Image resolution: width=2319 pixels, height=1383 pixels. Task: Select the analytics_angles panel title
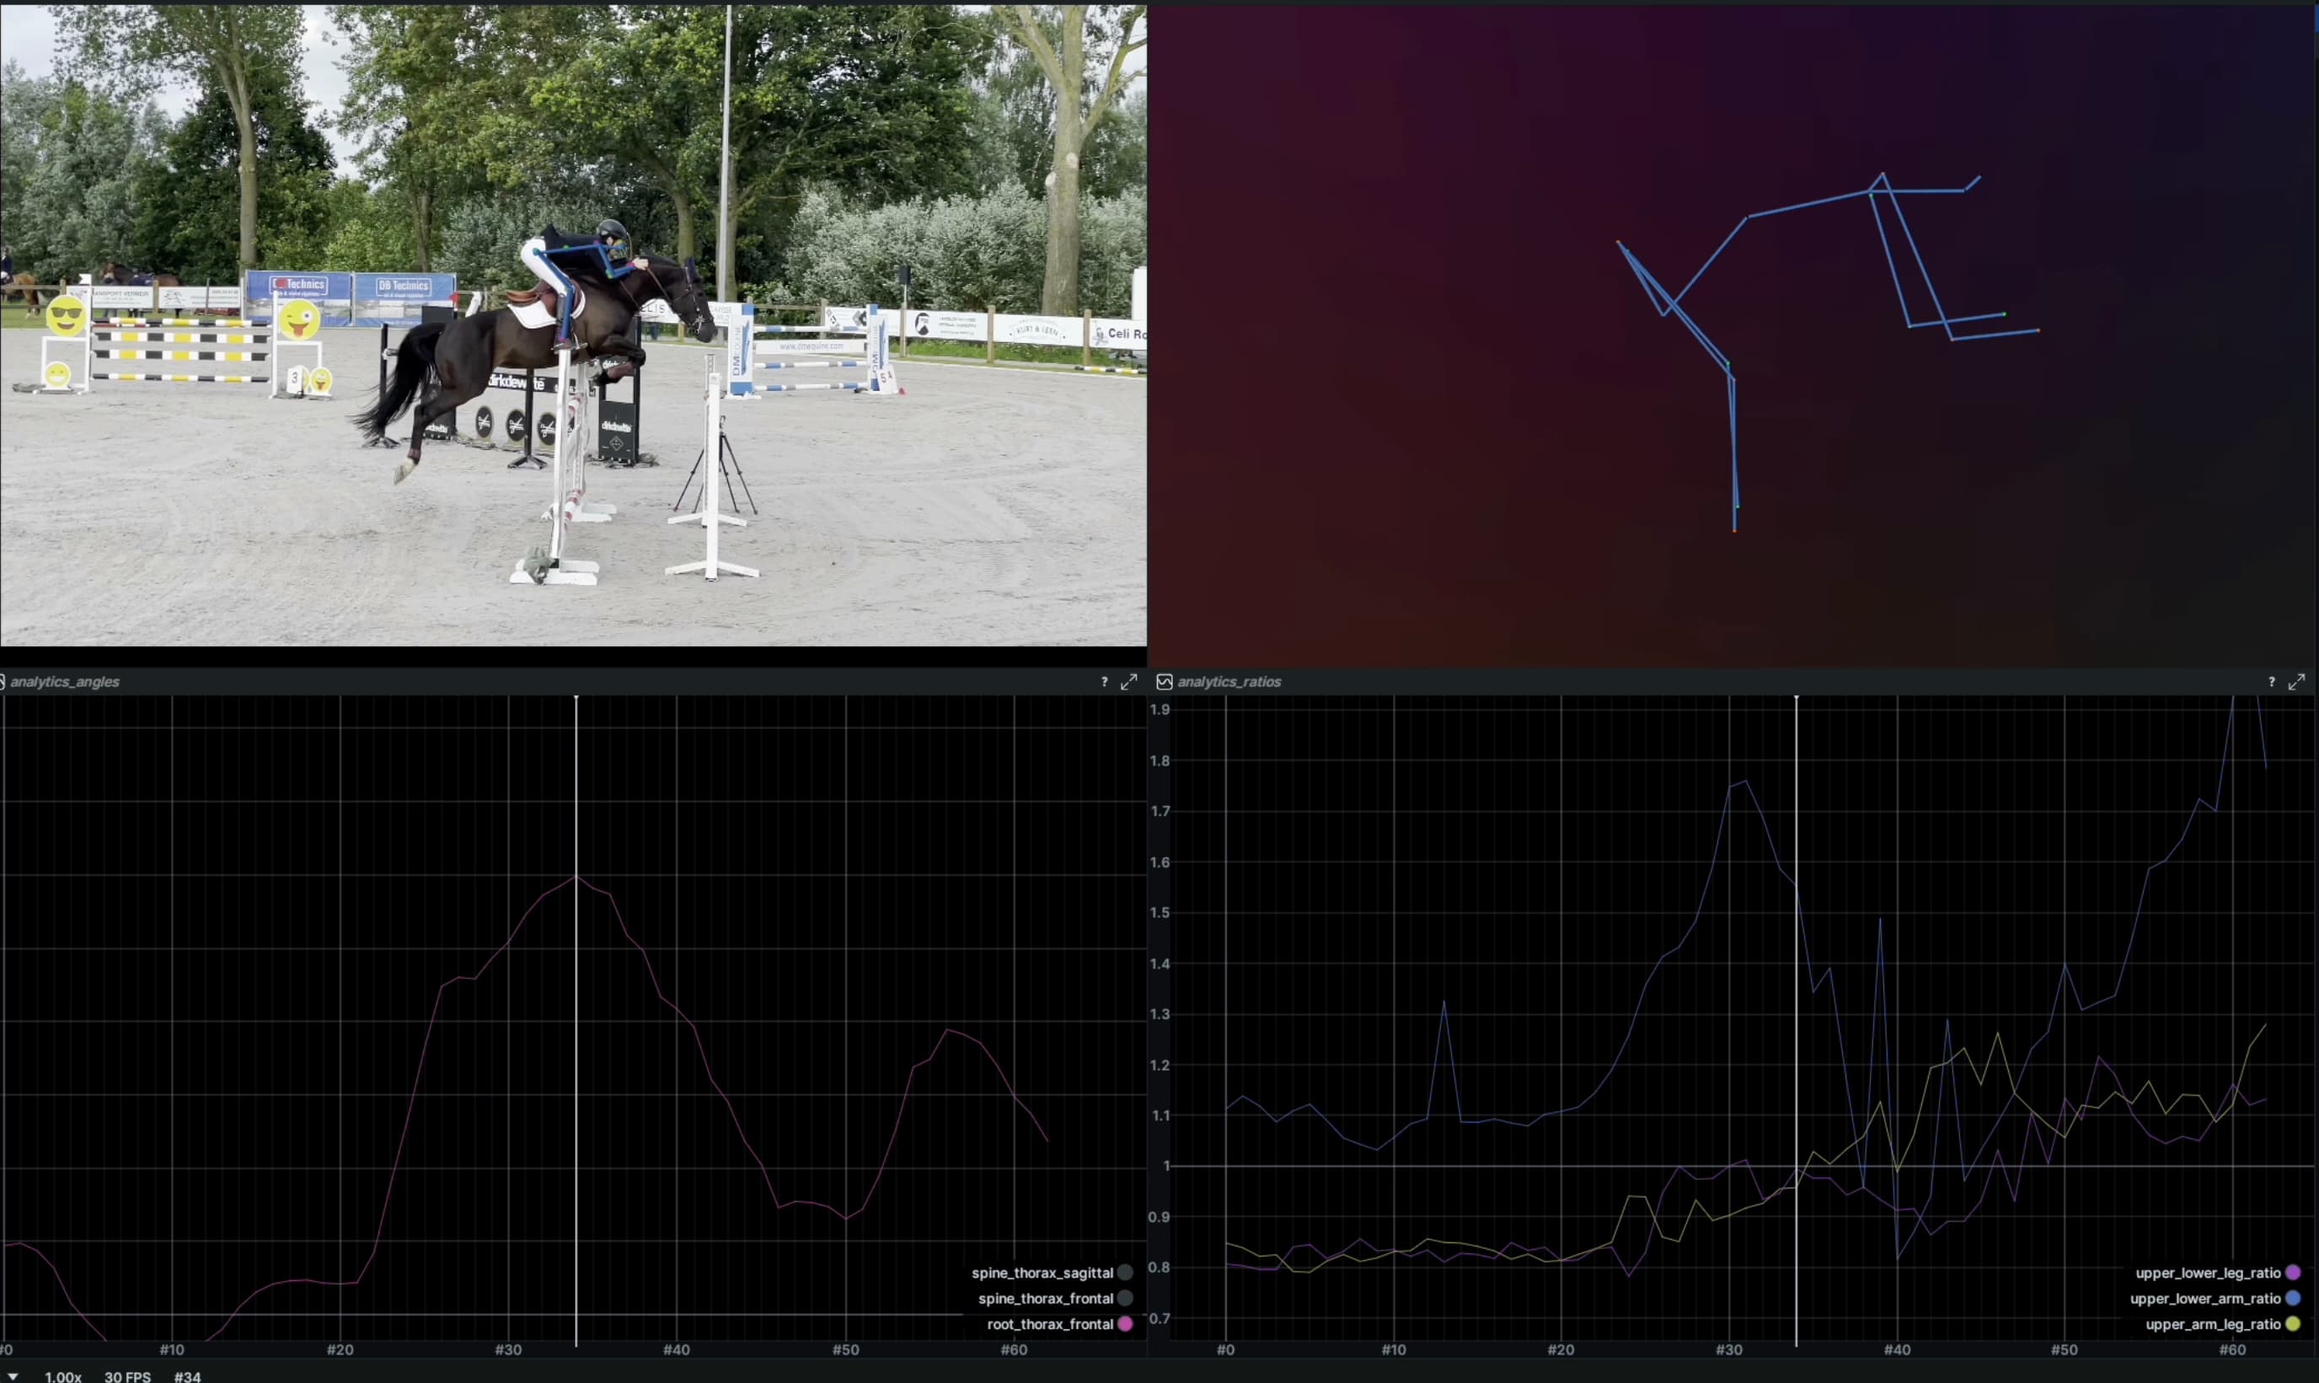click(64, 682)
